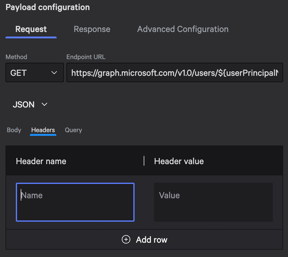Open the Method dropdown showing GET
288x257 pixels.
pos(34,72)
